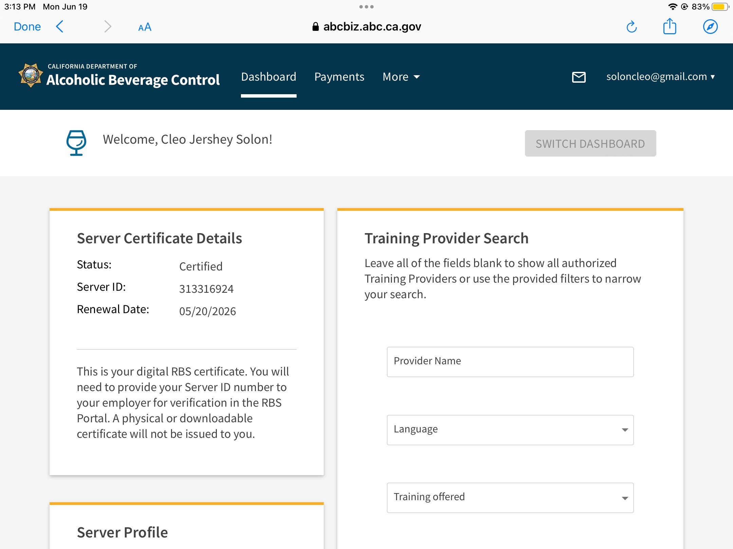Screen dimensions: 733x549
Task: Tap the browser back chevron
Action: (60, 26)
